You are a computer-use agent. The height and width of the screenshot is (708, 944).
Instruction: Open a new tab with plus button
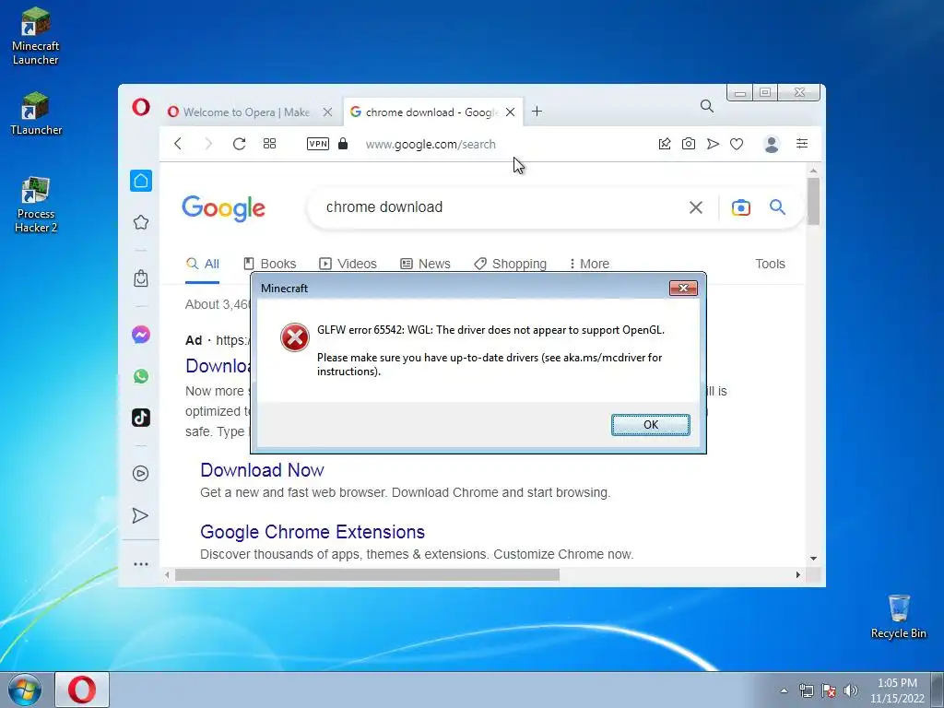tap(537, 112)
